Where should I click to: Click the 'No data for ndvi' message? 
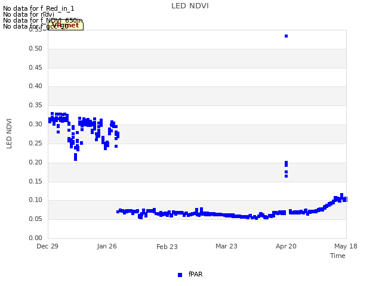pos(29,14)
